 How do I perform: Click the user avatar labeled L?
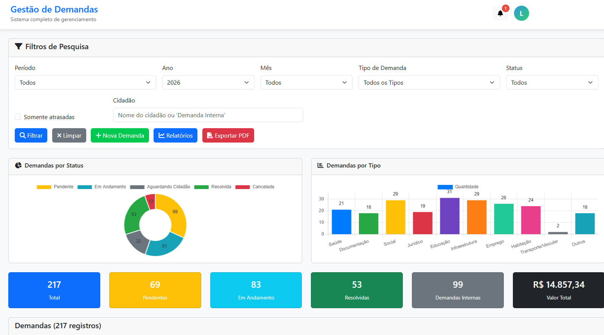521,13
